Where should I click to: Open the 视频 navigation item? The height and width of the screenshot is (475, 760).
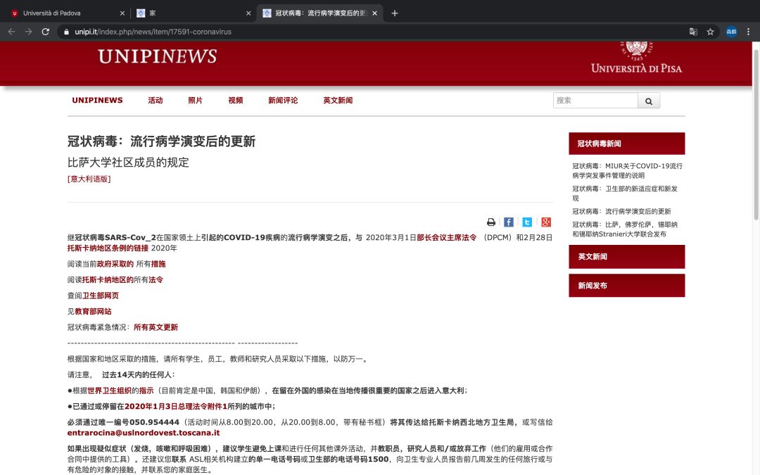[x=236, y=101]
